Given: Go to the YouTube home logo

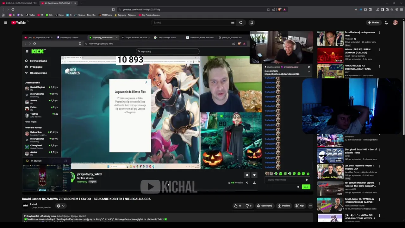Looking at the screenshot, I should tap(19, 22).
